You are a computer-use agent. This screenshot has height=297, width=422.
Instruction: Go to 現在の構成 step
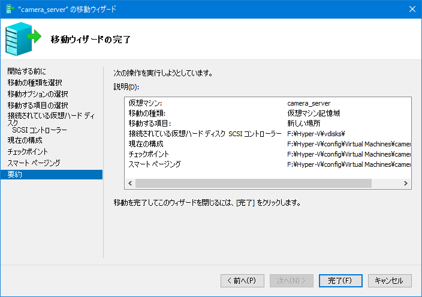(x=25, y=140)
